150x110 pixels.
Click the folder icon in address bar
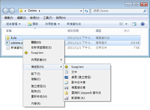(x=21, y=11)
